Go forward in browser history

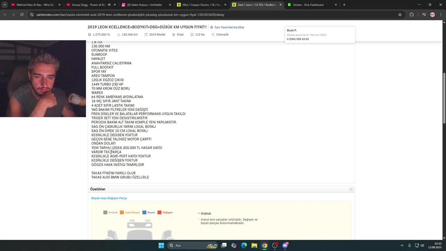point(13,15)
